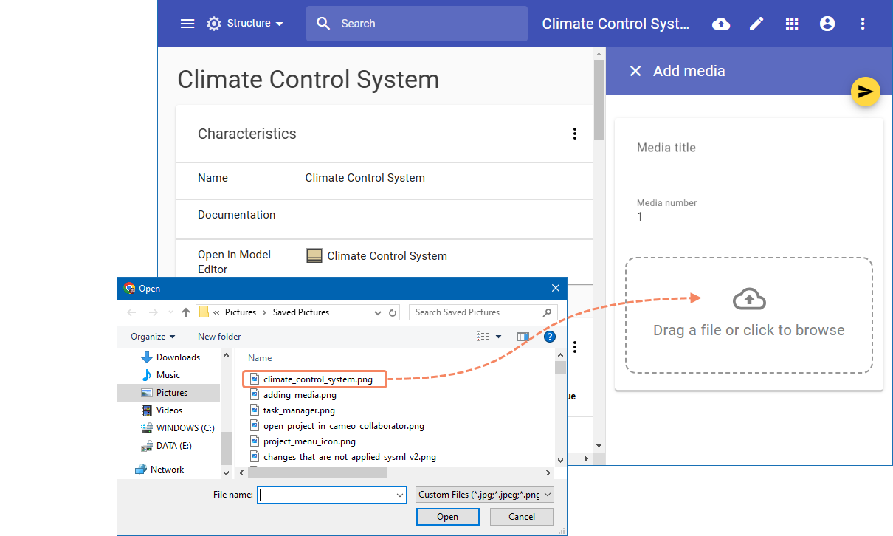
Task: Open the Custom Files type dropdown
Action: [x=484, y=495]
